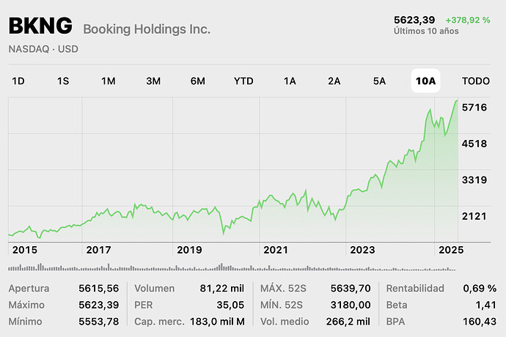Select the 1S time range tab
Image resolution: width=506 pixels, height=337 pixels.
click(x=63, y=81)
